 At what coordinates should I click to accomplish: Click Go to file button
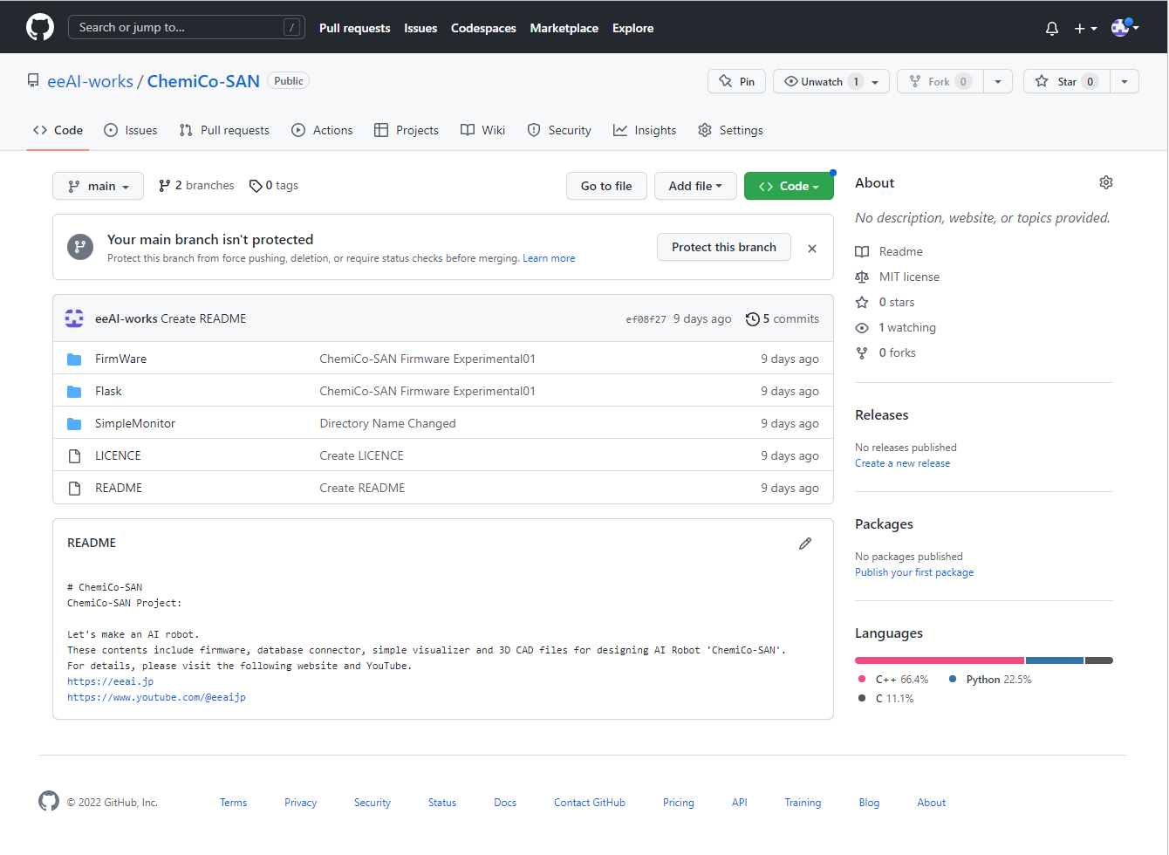(606, 186)
